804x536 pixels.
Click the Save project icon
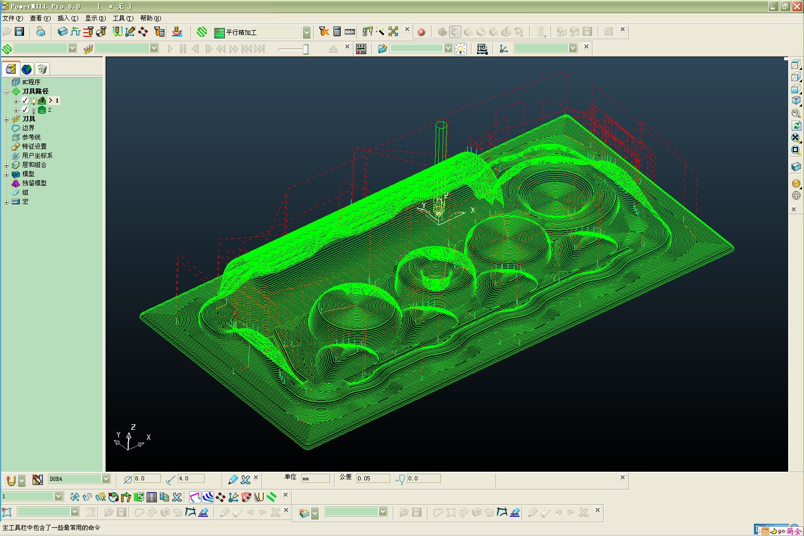tap(19, 32)
